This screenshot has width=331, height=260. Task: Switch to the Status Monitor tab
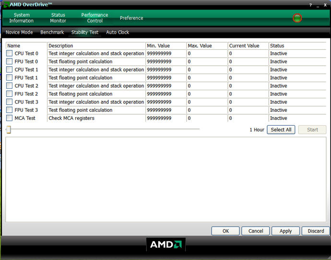pos(58,18)
